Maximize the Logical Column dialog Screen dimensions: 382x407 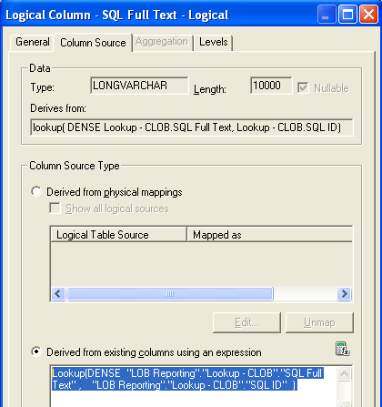point(347,15)
